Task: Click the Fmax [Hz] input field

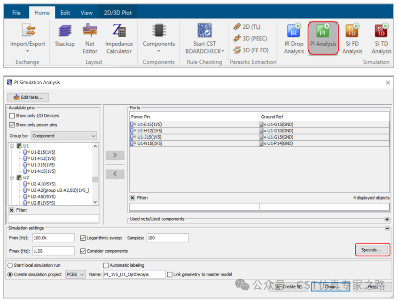Action: coord(54,251)
